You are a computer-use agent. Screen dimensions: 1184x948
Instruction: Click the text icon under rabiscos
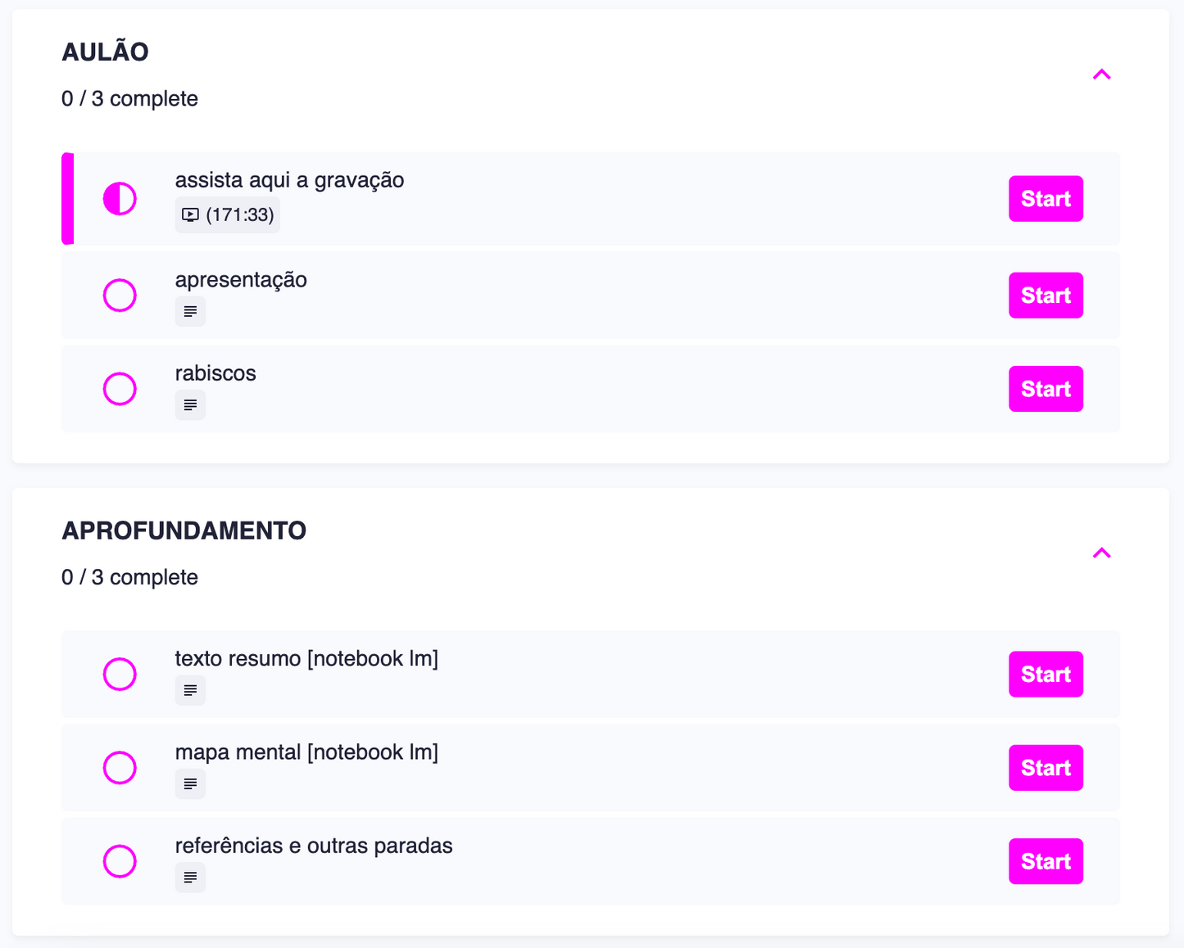(190, 405)
